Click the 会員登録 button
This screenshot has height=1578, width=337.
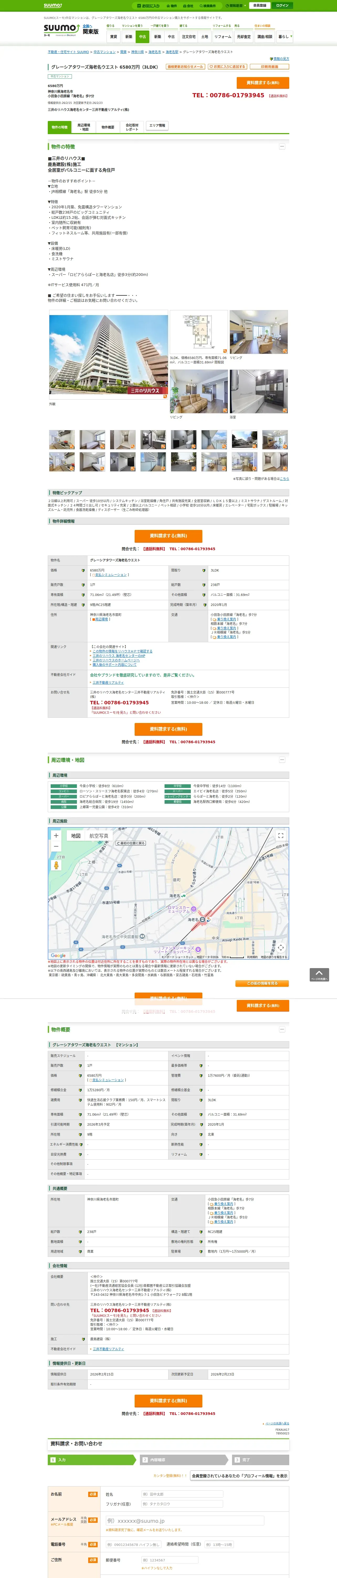click(x=259, y=6)
